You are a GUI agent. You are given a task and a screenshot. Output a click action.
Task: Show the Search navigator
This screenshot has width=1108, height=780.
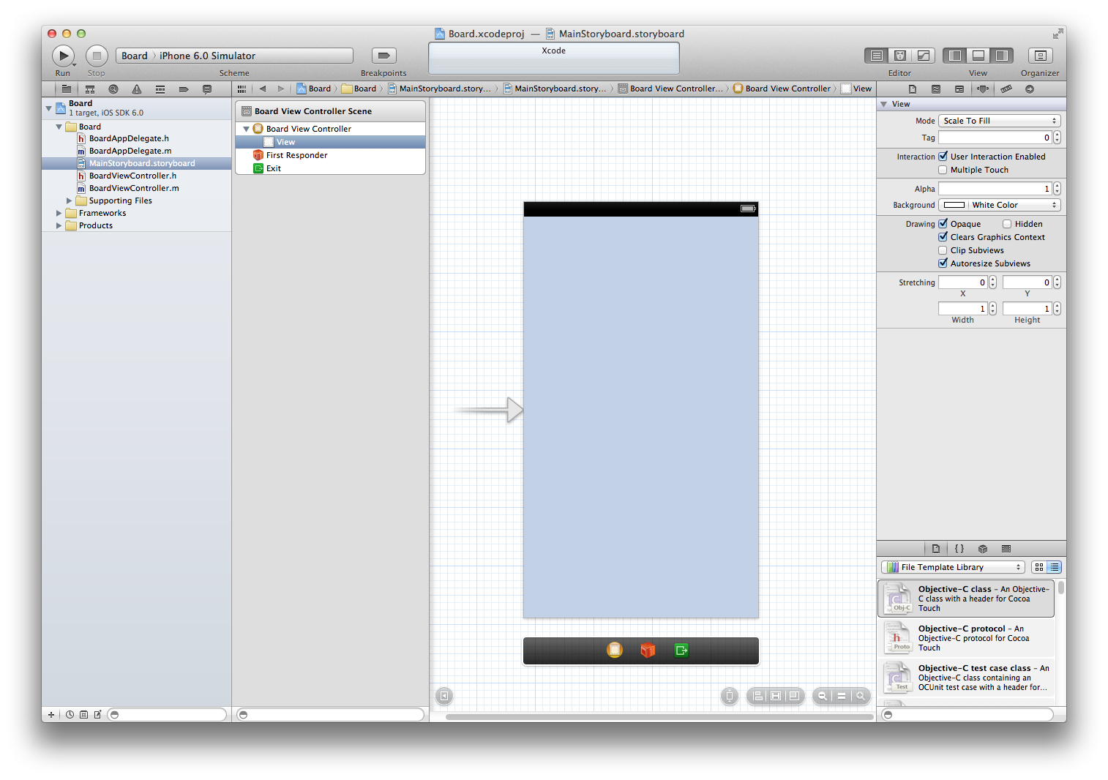pos(113,89)
